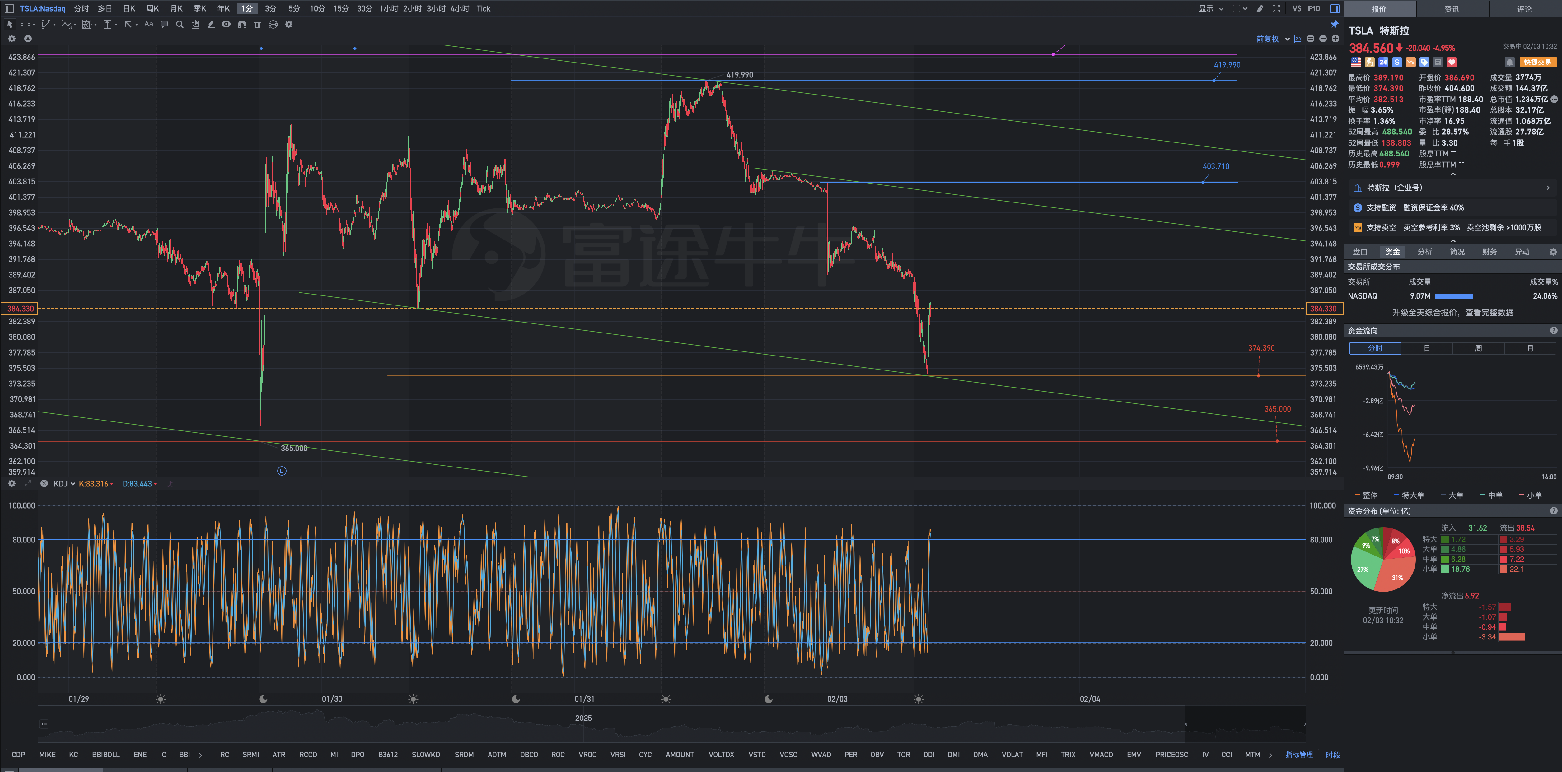Switch to 5分 timeframe
1562x772 pixels.
tap(294, 8)
